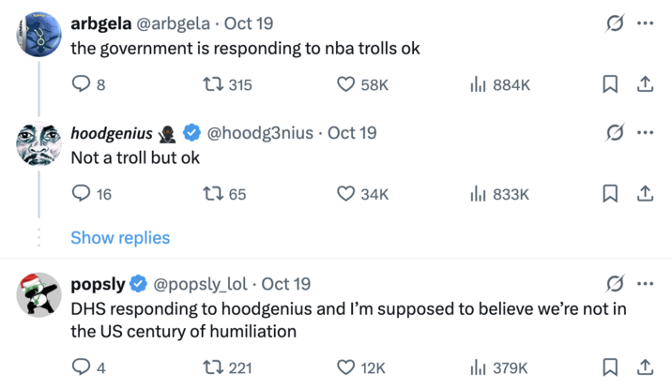Open more options on popsly's tweet
672x388 pixels.
(645, 284)
